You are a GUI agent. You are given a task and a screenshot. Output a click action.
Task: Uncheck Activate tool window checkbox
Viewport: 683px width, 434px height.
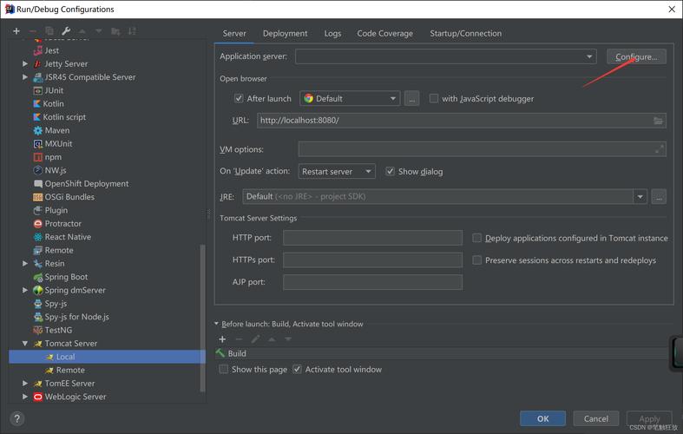click(x=297, y=369)
